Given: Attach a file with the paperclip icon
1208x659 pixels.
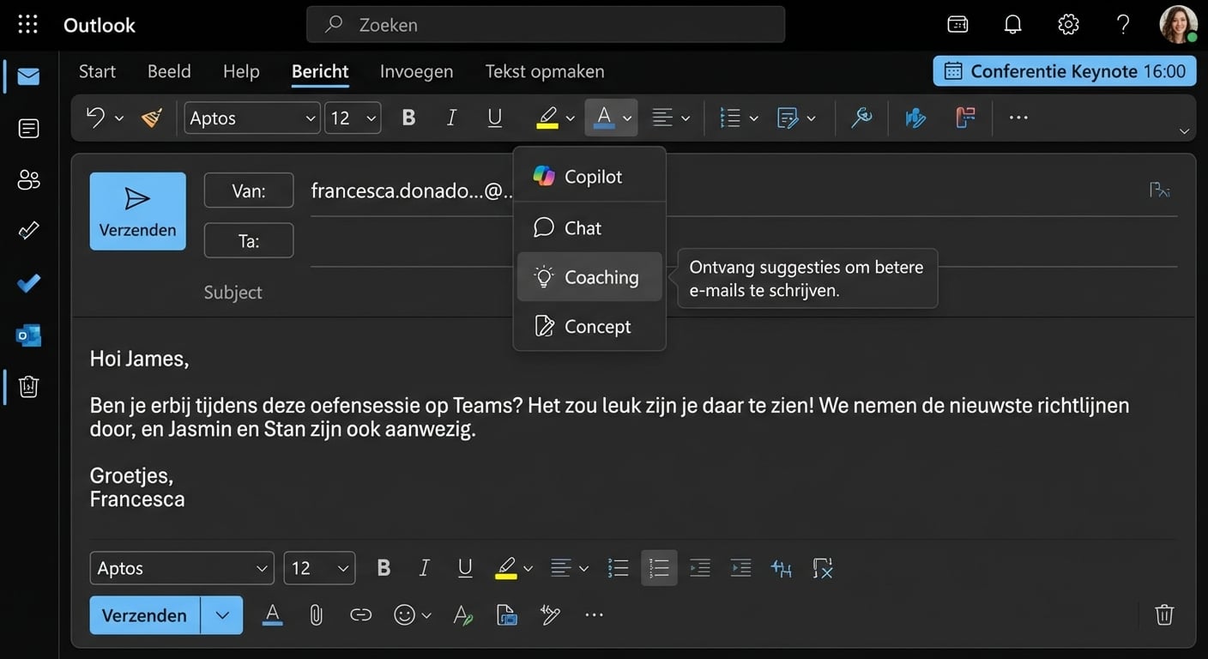Looking at the screenshot, I should point(316,614).
